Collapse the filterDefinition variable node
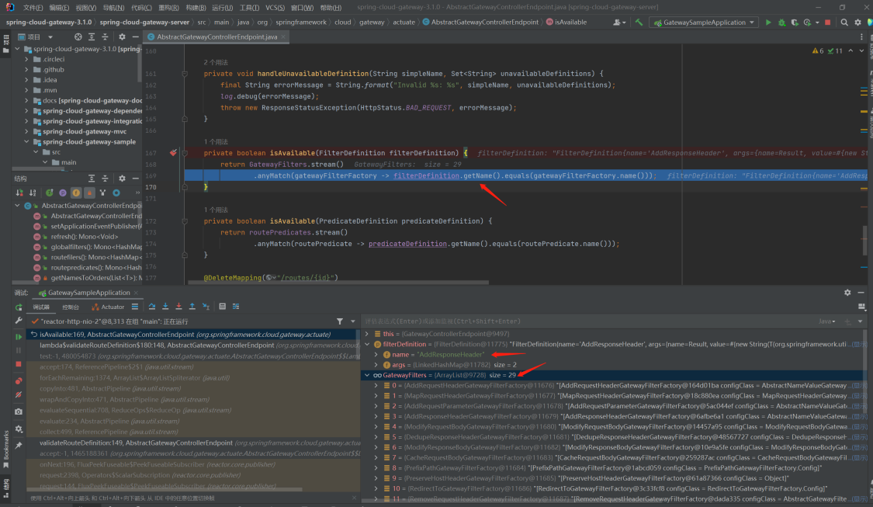Image resolution: width=873 pixels, height=507 pixels. point(367,344)
